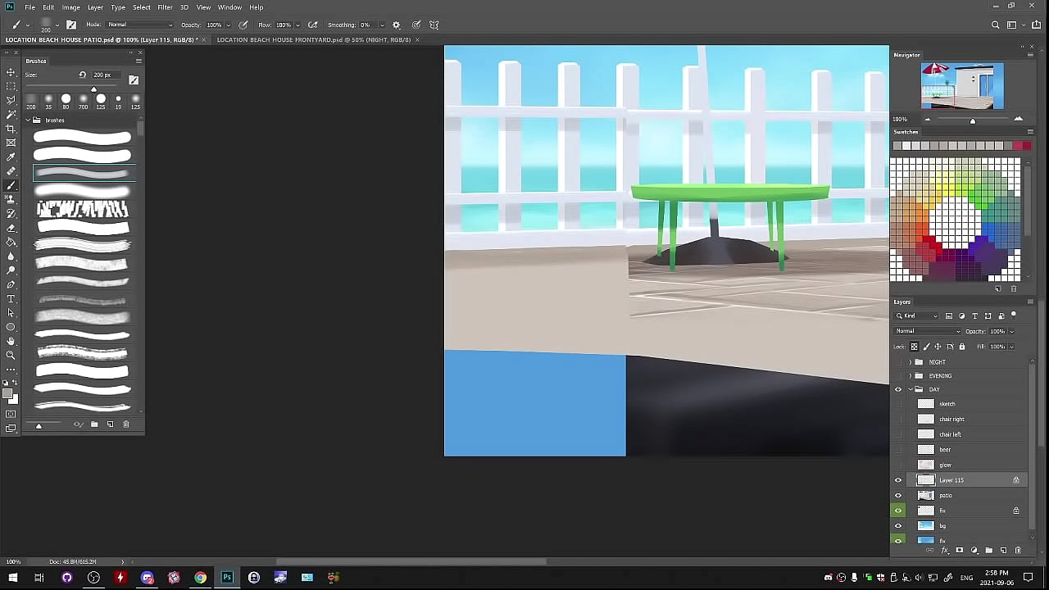Viewport: 1049px width, 590px height.
Task: Expand the NIGHT layer group
Action: (909, 362)
